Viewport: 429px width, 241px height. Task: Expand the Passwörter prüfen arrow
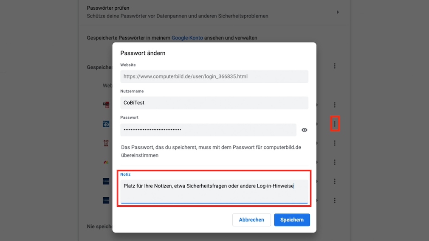point(338,12)
